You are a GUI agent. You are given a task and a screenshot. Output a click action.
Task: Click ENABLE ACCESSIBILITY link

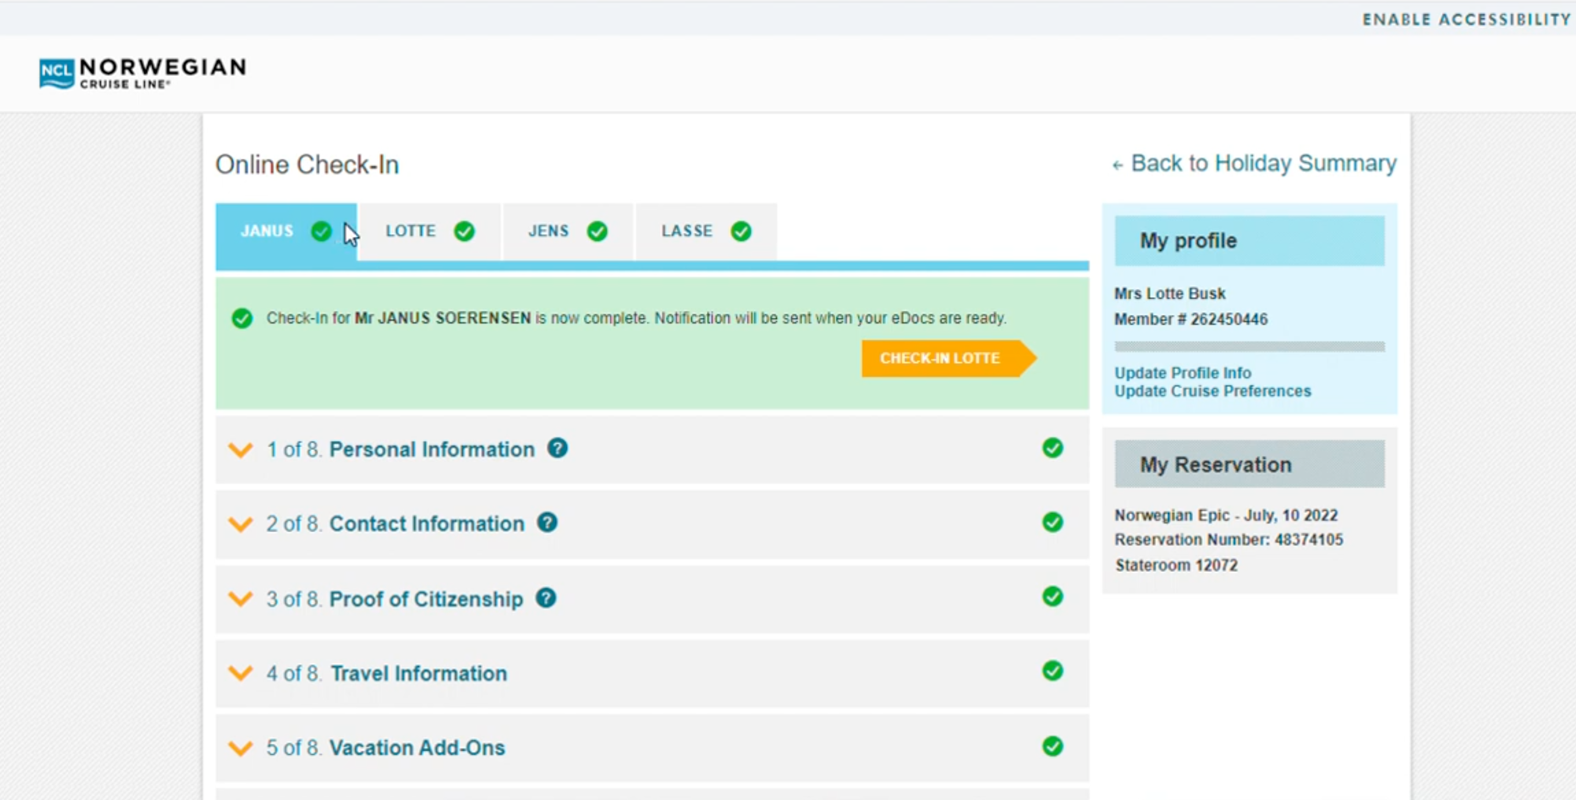1466,19
